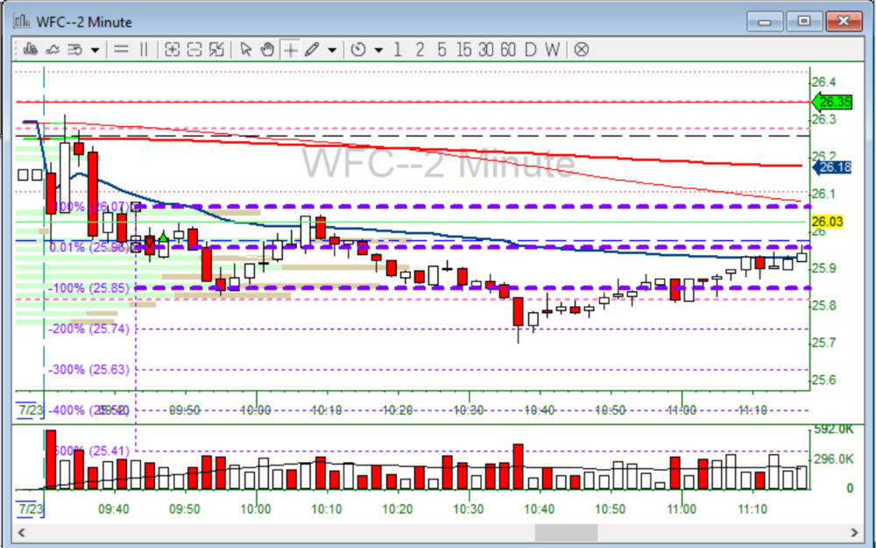876x548 pixels.
Task: Click the indicators line icon
Action: [x=53, y=49]
